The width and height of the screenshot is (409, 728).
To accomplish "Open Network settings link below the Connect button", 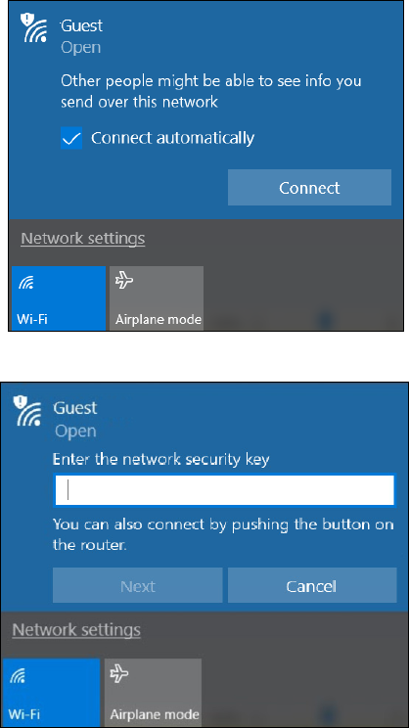I will [83, 239].
